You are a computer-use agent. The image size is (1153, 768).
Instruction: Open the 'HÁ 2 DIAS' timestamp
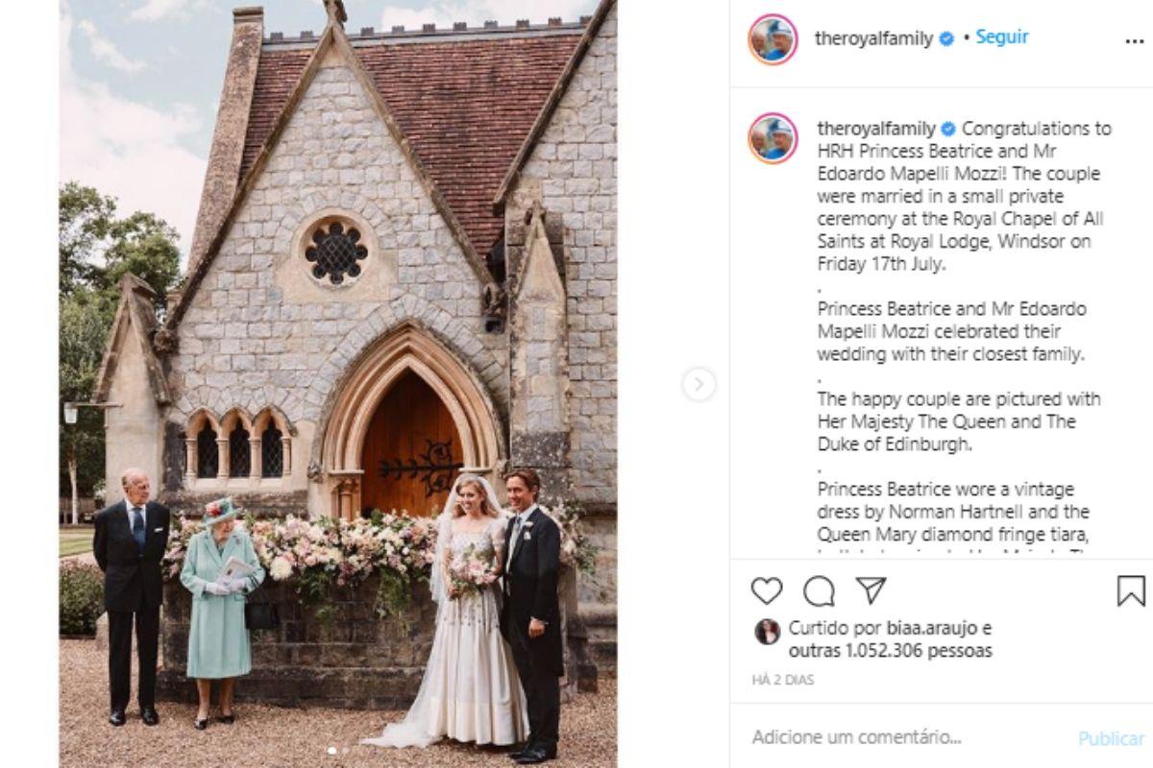[x=783, y=680]
